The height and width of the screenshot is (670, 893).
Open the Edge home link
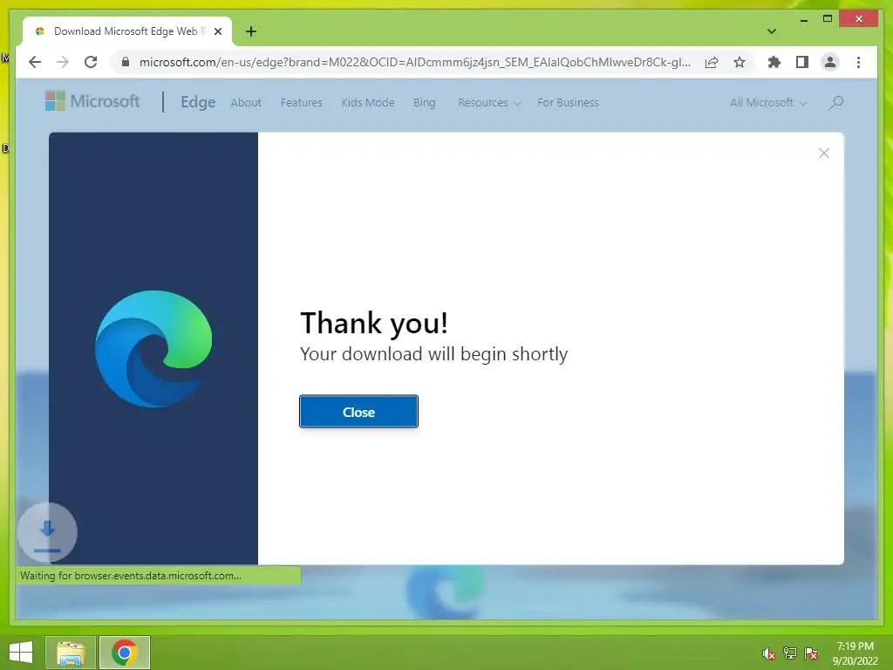pos(198,102)
